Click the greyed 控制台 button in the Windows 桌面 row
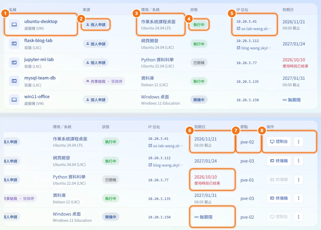This screenshot has width=321, height=230. click(x=279, y=217)
